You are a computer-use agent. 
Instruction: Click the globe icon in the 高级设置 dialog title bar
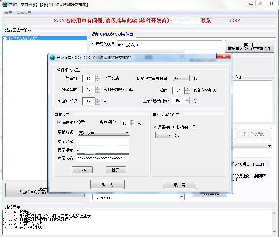pyautogui.click(x=52, y=58)
